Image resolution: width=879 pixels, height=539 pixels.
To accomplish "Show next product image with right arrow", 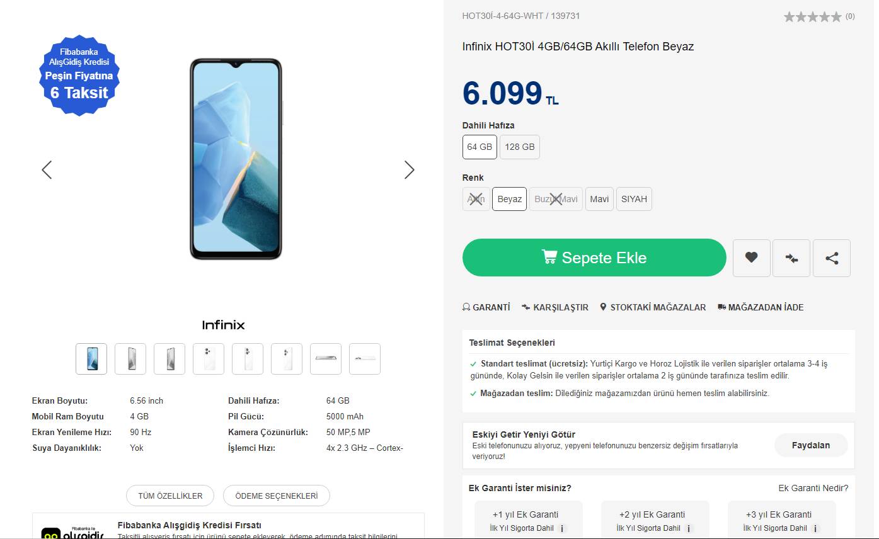I will [x=409, y=169].
